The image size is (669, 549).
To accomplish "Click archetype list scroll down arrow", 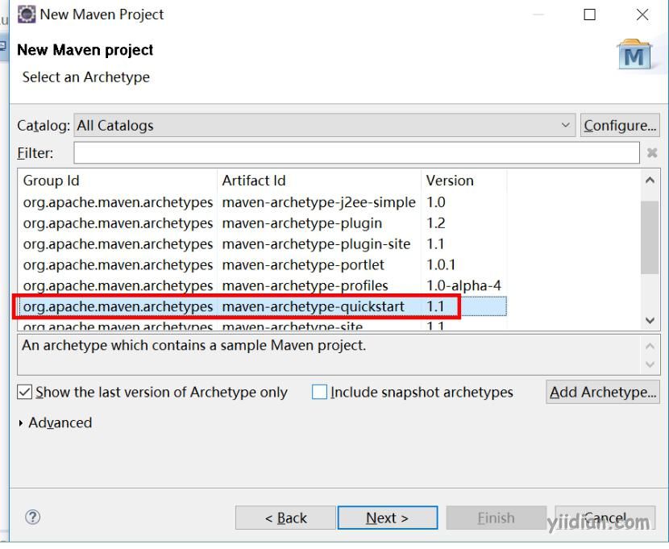I will pyautogui.click(x=650, y=320).
